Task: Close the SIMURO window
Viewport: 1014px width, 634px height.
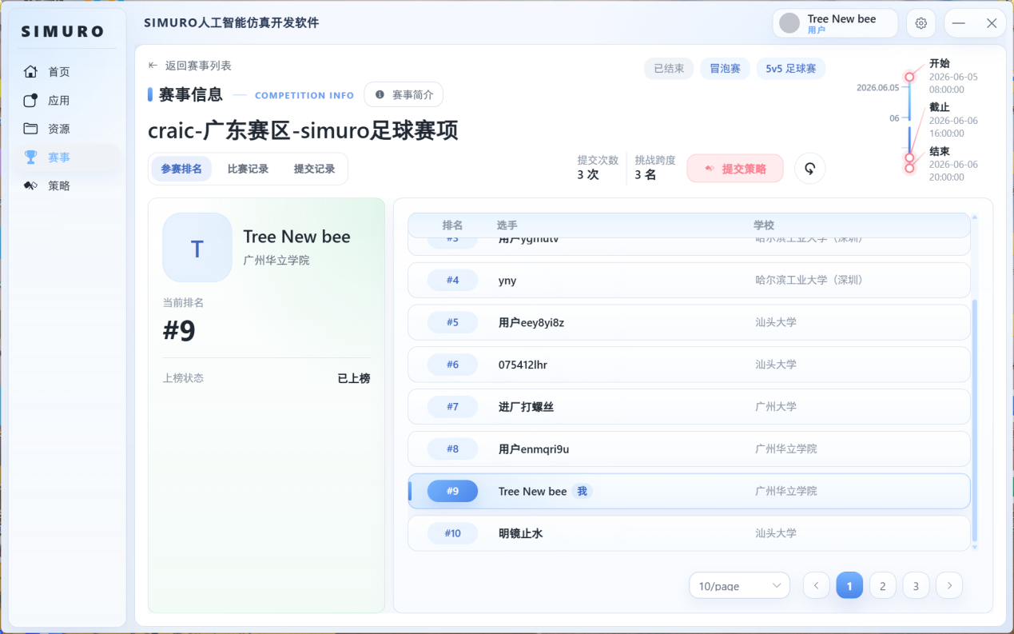Action: click(x=992, y=23)
